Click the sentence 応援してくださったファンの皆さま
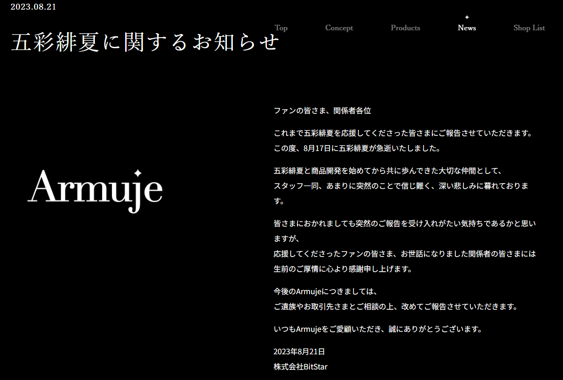 403,253
